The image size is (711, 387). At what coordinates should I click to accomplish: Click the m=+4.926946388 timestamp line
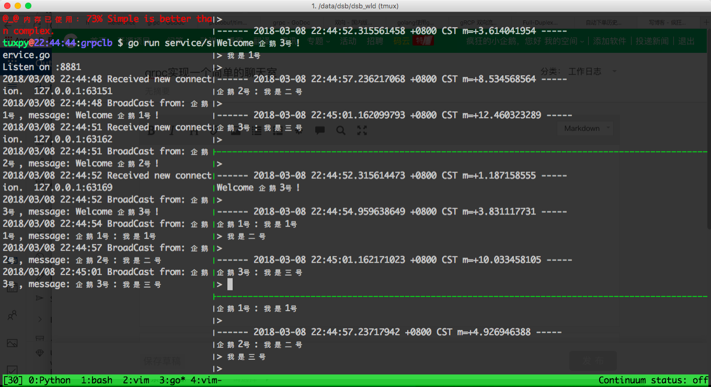coord(389,332)
